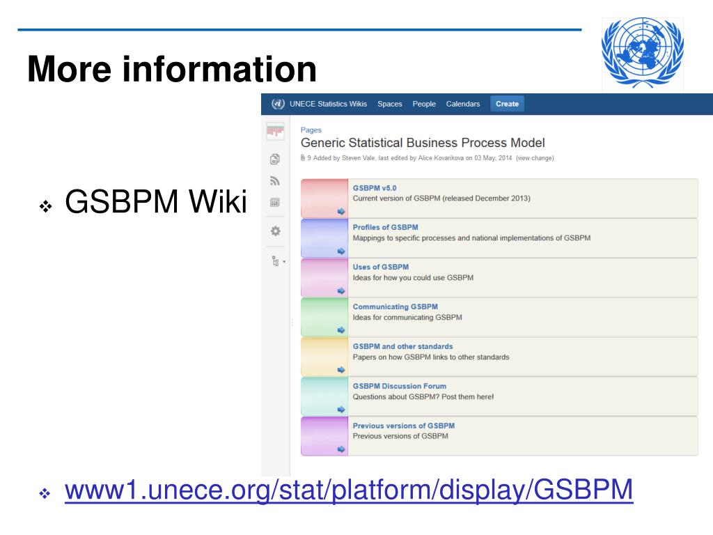Click arrow icon on Uses of GSBPM card
The image size is (713, 535).
(341, 290)
